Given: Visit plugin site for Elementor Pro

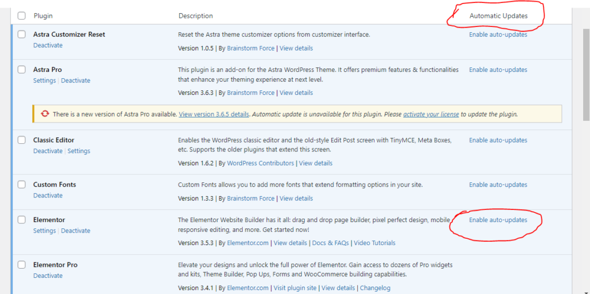Looking at the screenshot, I should (295, 288).
